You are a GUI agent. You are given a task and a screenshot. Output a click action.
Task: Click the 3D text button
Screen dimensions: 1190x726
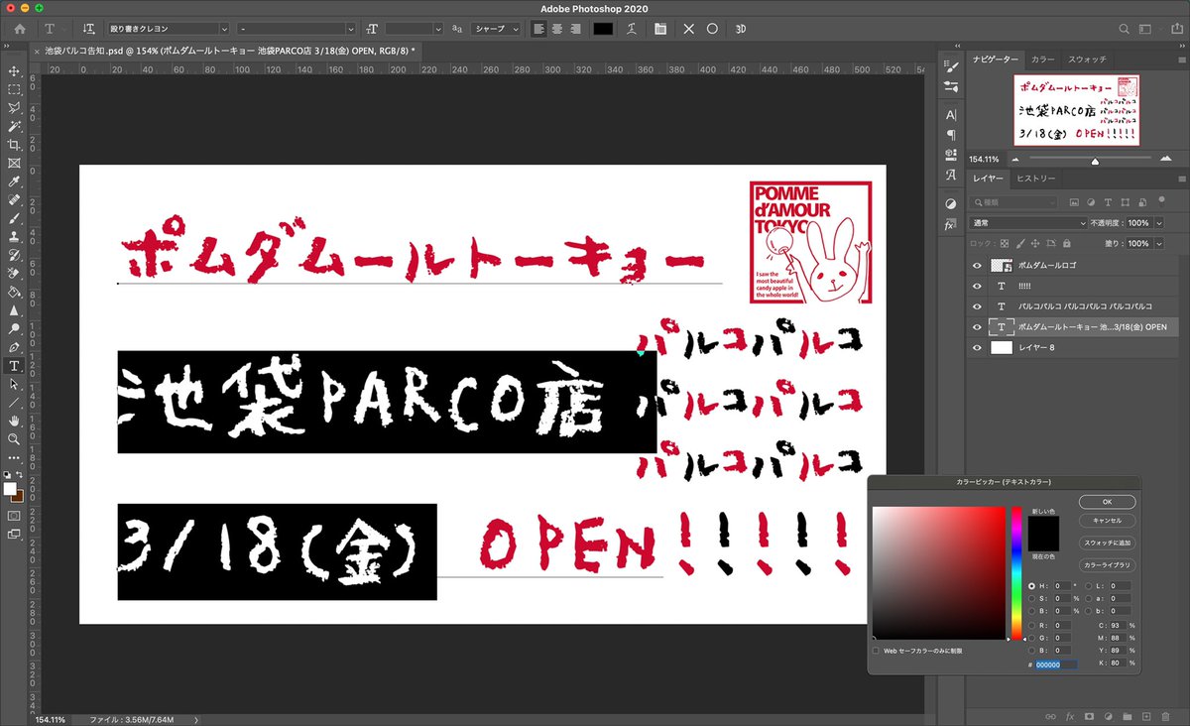pos(741,29)
